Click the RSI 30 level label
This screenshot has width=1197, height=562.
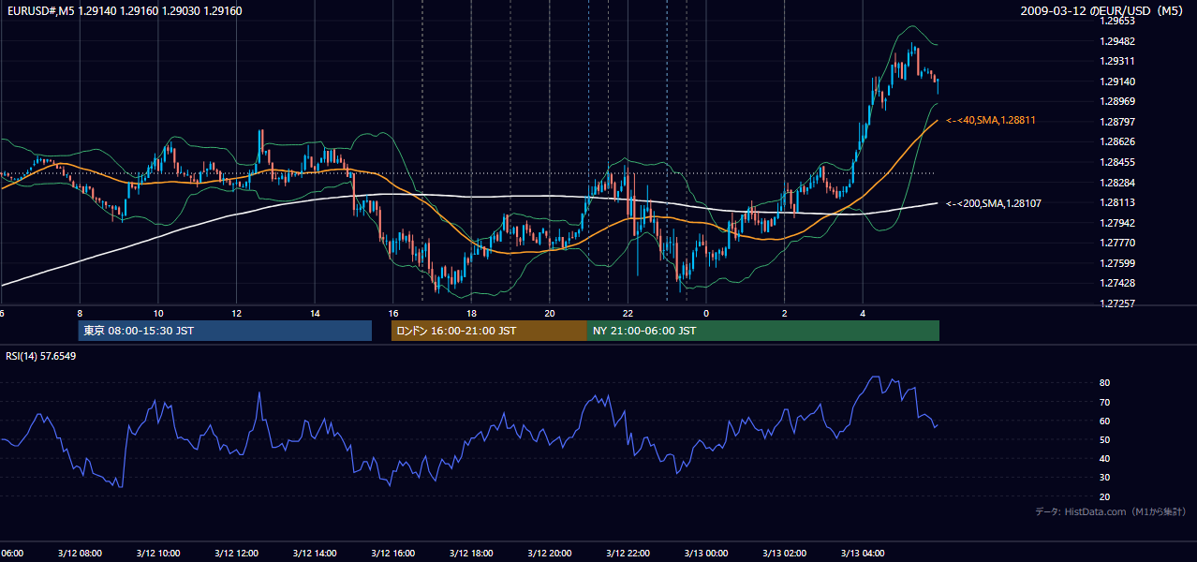click(x=1105, y=478)
